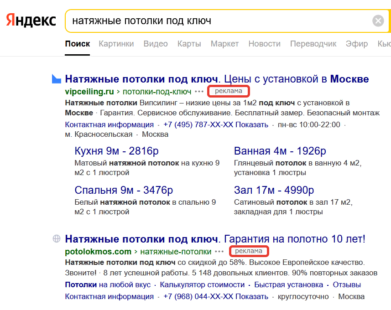Open three-dot menu next to vipceiling.ru
391x310 pixels.
199,92
